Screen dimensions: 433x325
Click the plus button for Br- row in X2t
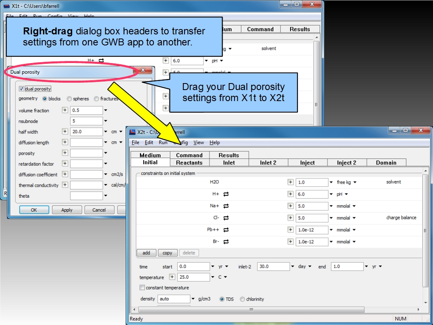coord(290,241)
